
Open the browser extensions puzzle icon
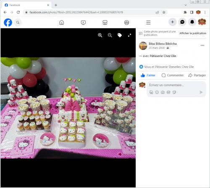185,12
